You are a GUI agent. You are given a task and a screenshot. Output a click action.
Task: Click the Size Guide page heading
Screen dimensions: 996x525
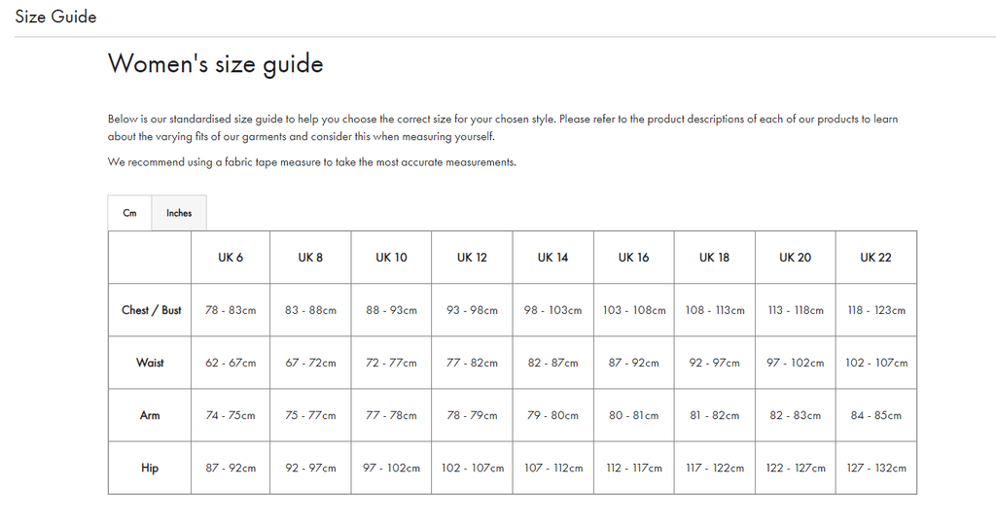[x=55, y=17]
